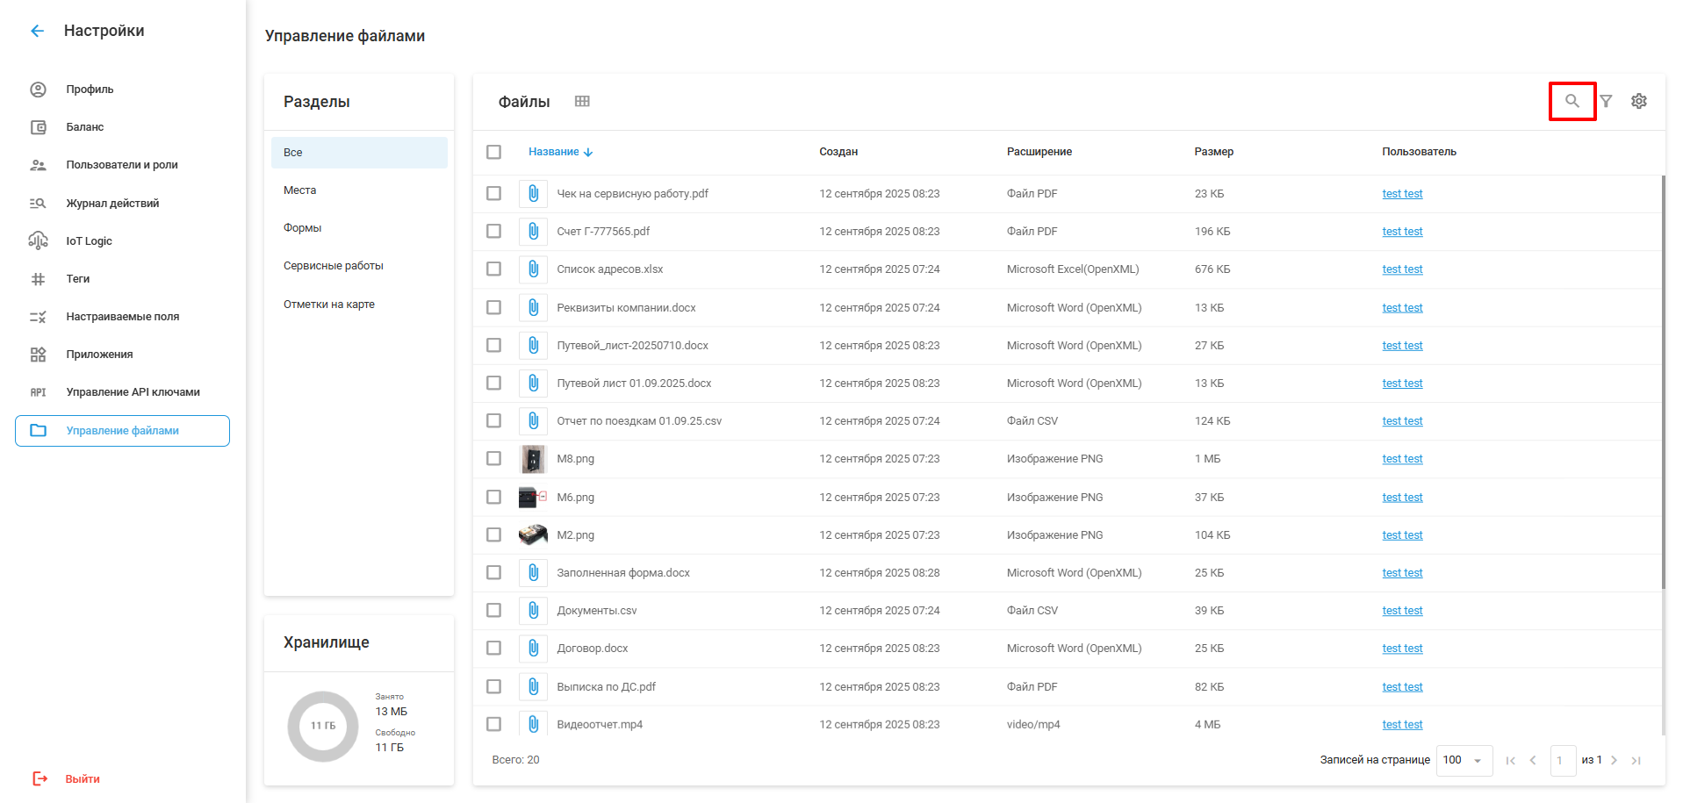Select the Сервисные работы section
Image resolution: width=1683 pixels, height=803 pixels.
tap(334, 266)
